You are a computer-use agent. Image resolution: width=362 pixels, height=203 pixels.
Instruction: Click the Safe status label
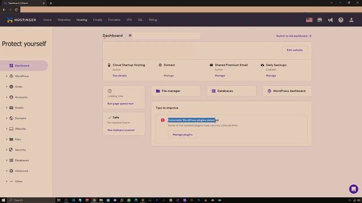(x=116, y=117)
